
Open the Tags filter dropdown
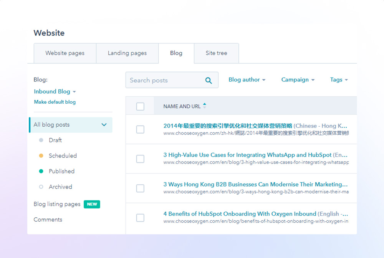pyautogui.click(x=338, y=79)
